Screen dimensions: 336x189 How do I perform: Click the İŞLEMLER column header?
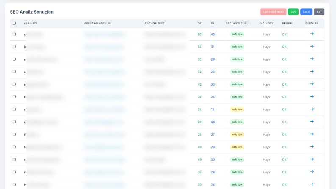tap(311, 23)
